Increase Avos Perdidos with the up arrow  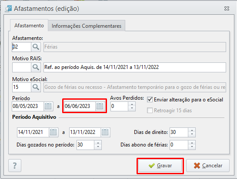click(132, 104)
